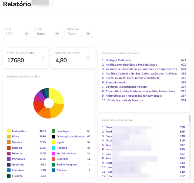Click the História legend swatch
The image size is (194, 183).
9,154
